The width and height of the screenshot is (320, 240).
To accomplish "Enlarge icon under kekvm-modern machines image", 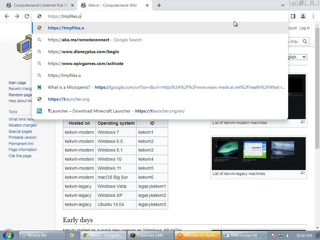I will (x=302, y=122).
